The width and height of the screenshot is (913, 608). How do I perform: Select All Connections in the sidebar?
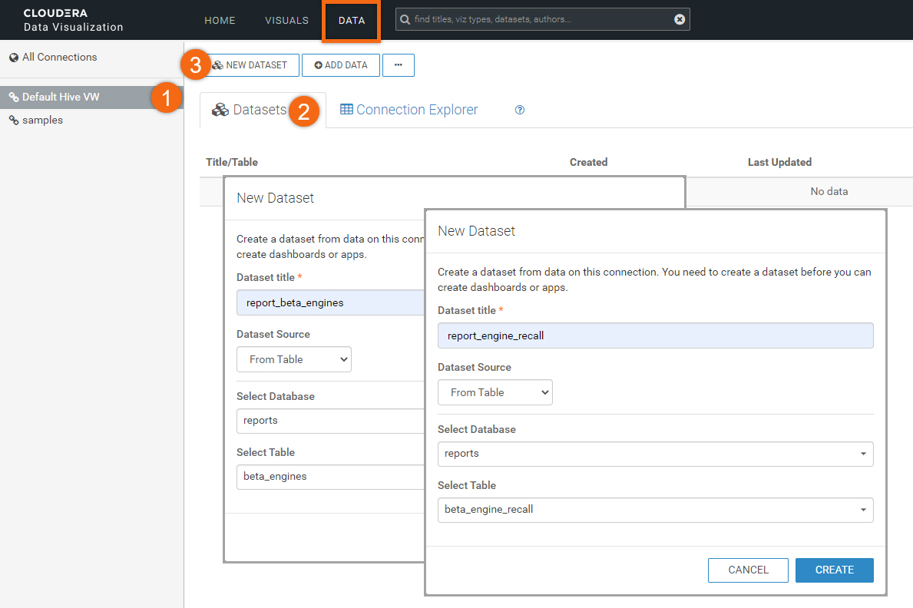[x=59, y=57]
